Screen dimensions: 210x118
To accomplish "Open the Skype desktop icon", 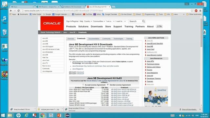I will (x=4, y=20).
